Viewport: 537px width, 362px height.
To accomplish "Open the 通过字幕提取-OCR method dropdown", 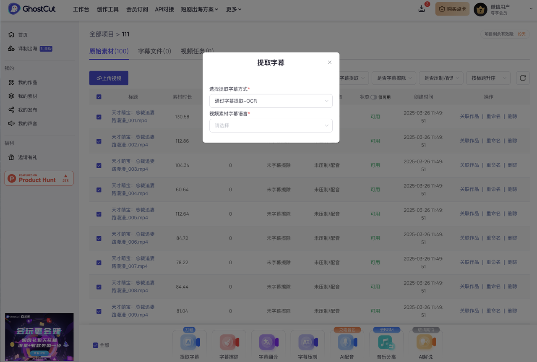I will (271, 101).
